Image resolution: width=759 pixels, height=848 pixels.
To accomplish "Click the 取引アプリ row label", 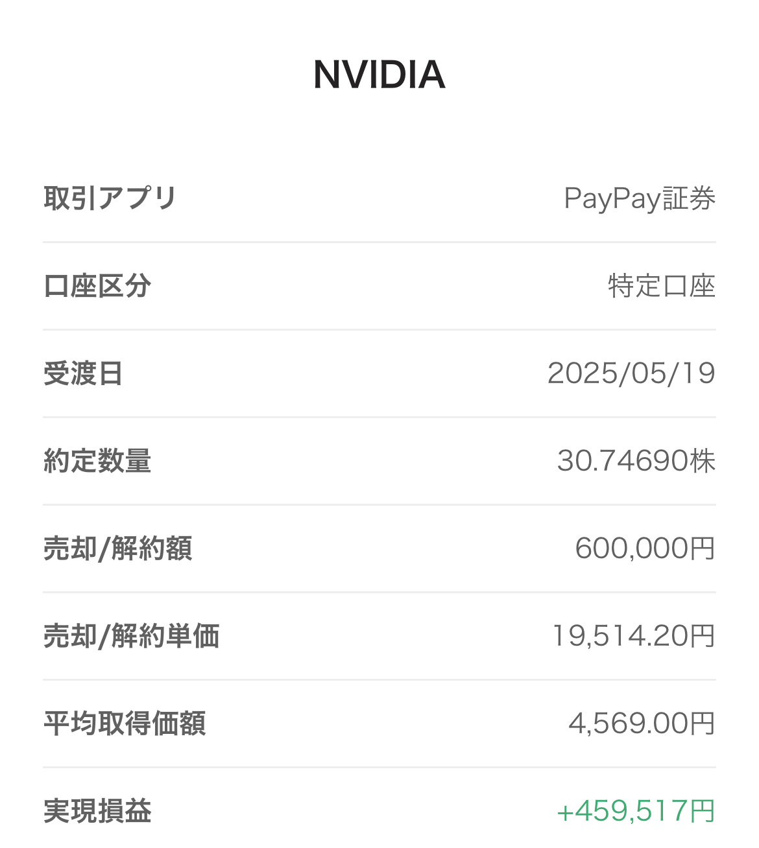I will 110,198.
